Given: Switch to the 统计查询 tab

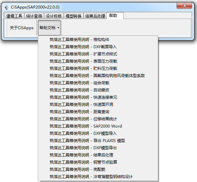Looking at the screenshot, I should [x=34, y=16].
